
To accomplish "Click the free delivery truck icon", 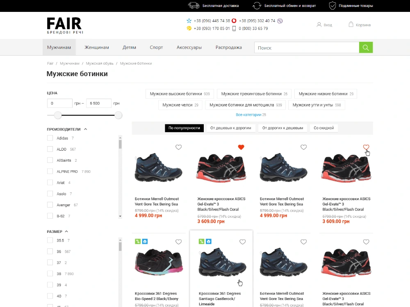I will (x=194, y=5).
